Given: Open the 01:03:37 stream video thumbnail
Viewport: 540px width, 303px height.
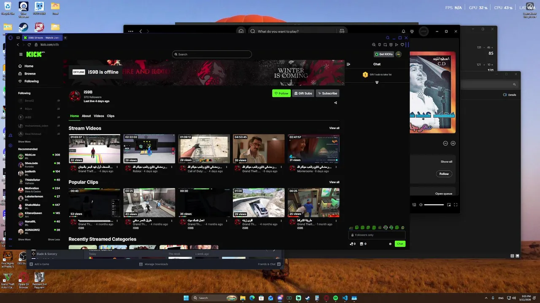Looking at the screenshot, I should pyautogui.click(x=94, y=149).
